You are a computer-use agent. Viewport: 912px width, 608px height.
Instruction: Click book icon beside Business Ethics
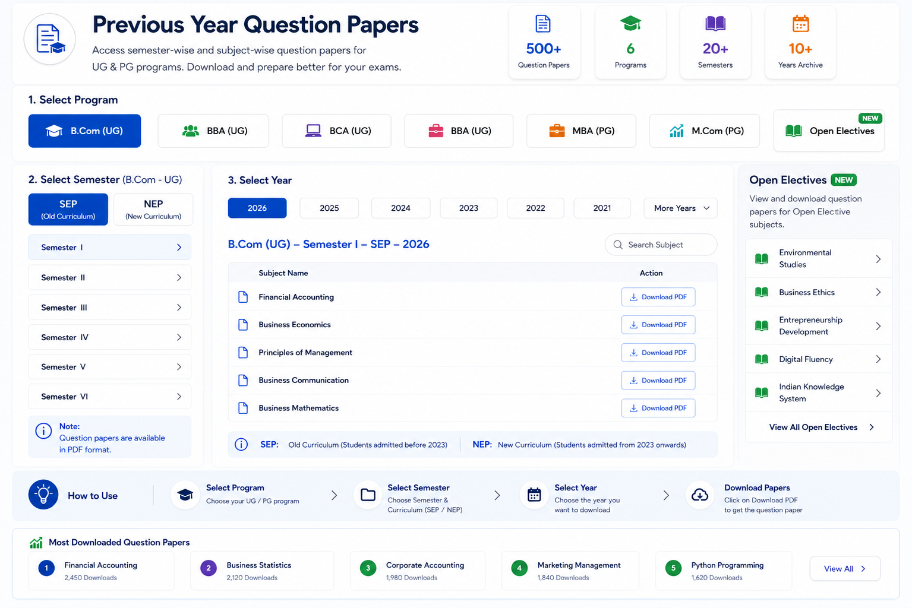click(x=762, y=292)
